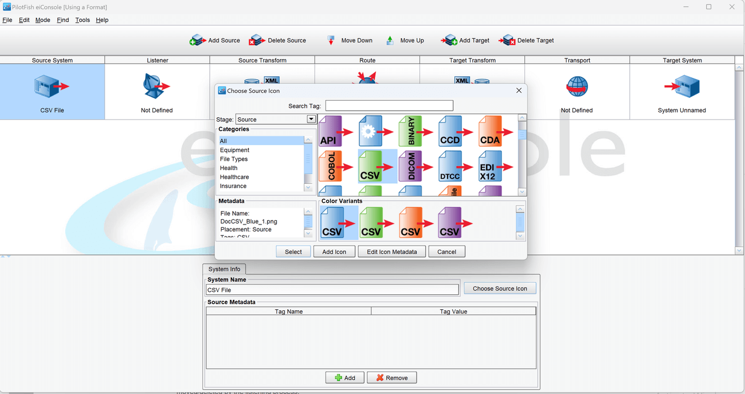Click the Metadata panel scroll-down arrow
The height and width of the screenshot is (394, 745).
[x=308, y=234]
